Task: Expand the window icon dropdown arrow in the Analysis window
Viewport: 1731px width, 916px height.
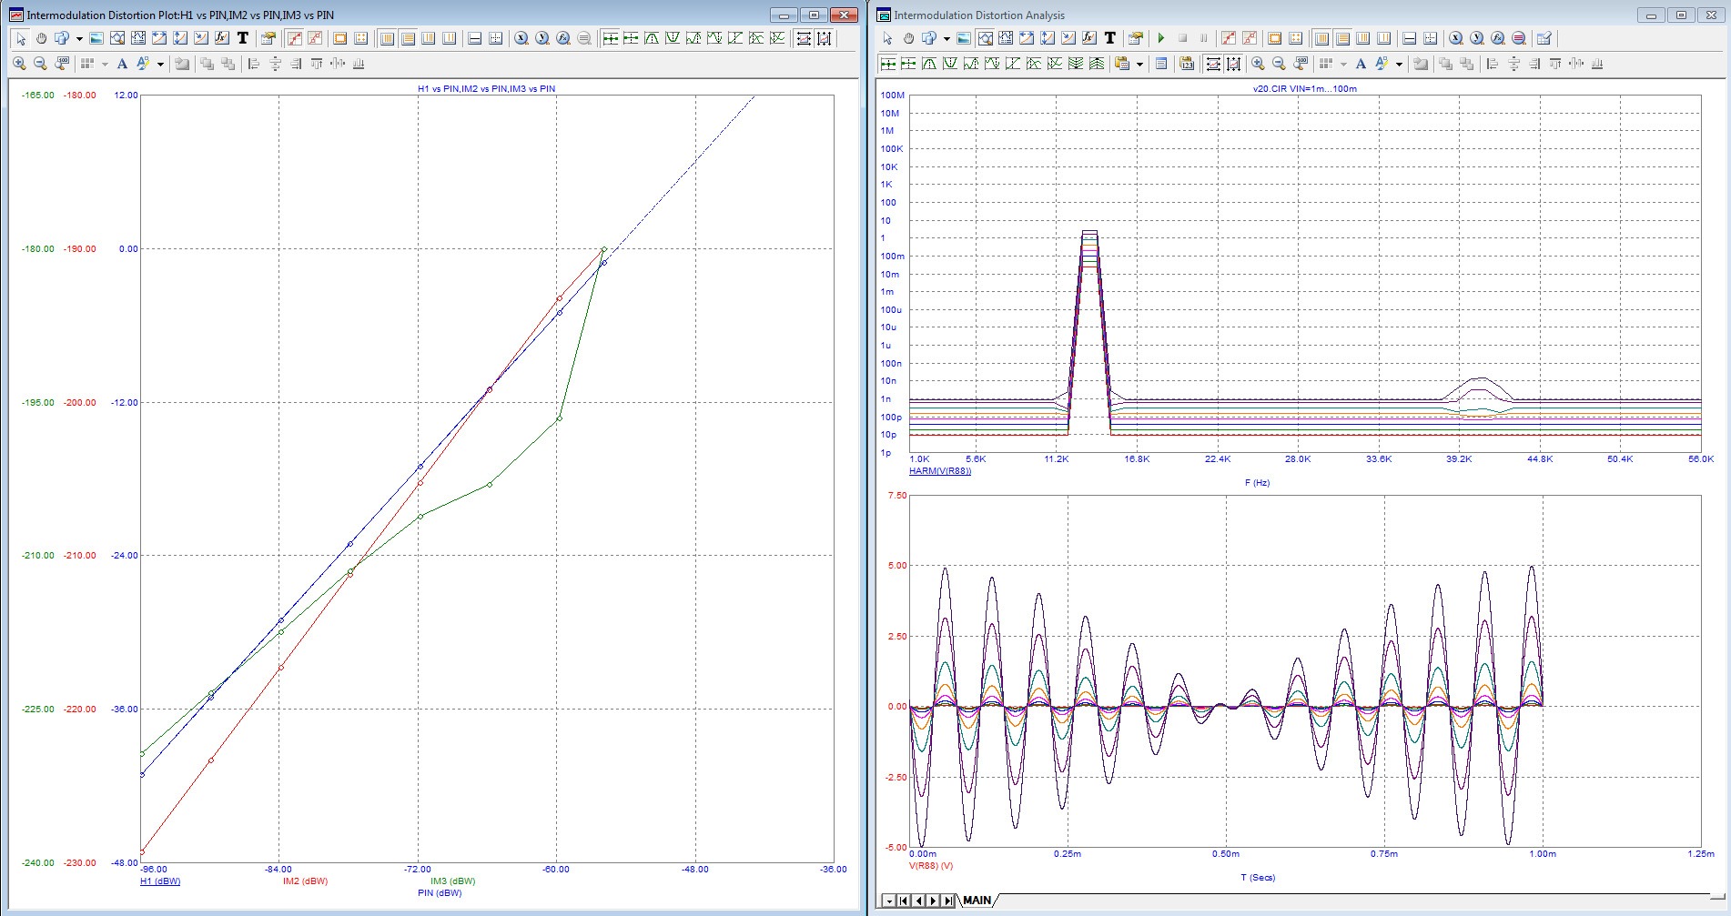Action: 946,38
